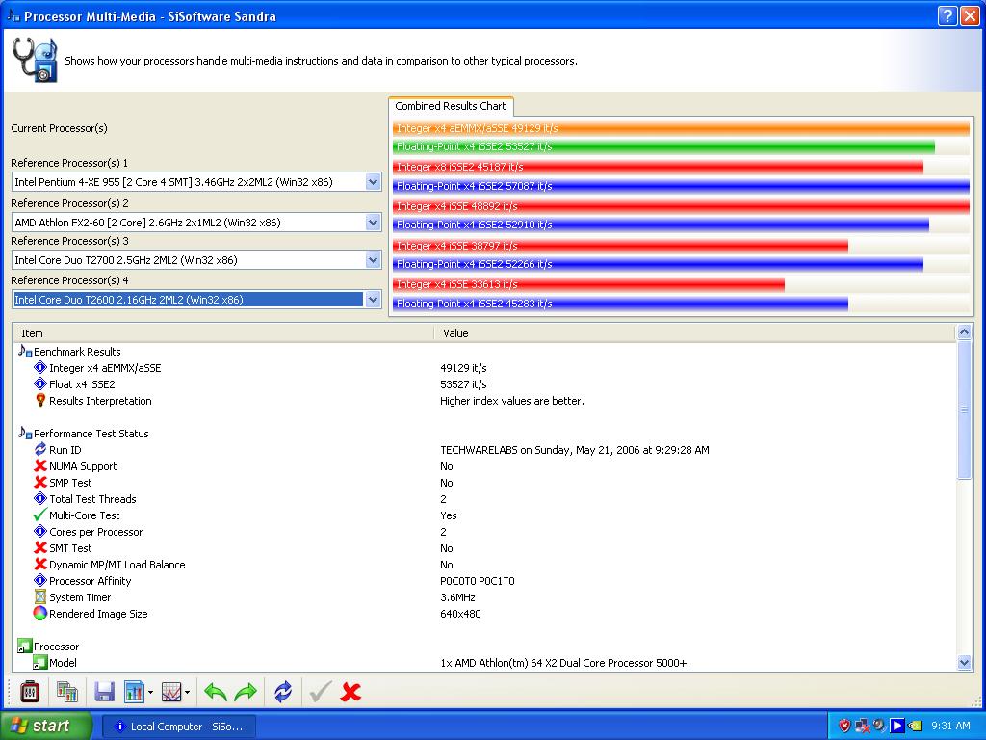This screenshot has height=740, width=986.
Task: Click the orange Integer x4 aEMMX/aSSE 49129 bar
Action: click(x=681, y=128)
